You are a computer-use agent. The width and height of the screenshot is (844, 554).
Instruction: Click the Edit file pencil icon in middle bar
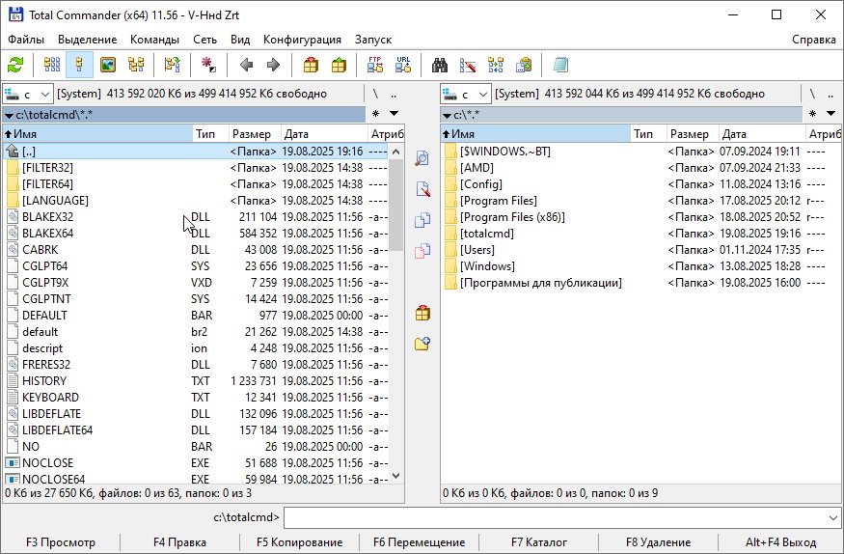point(422,189)
